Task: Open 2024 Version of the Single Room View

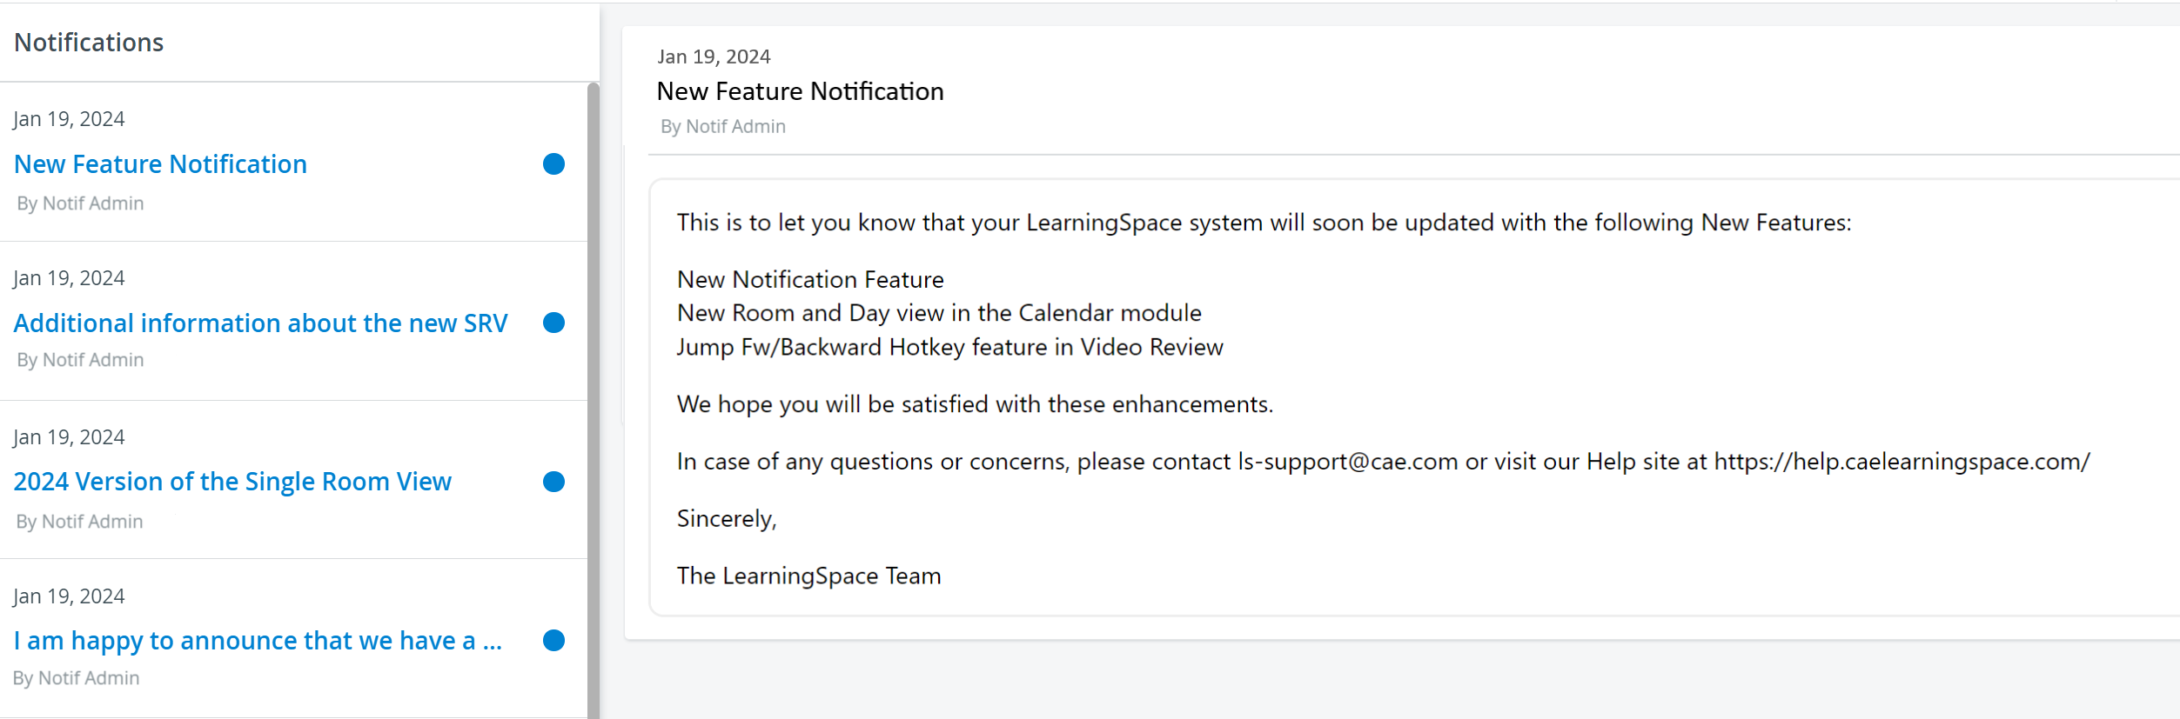Action: pos(232,482)
